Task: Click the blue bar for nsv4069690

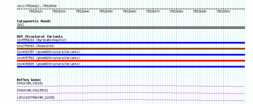Action: tap(131, 67)
